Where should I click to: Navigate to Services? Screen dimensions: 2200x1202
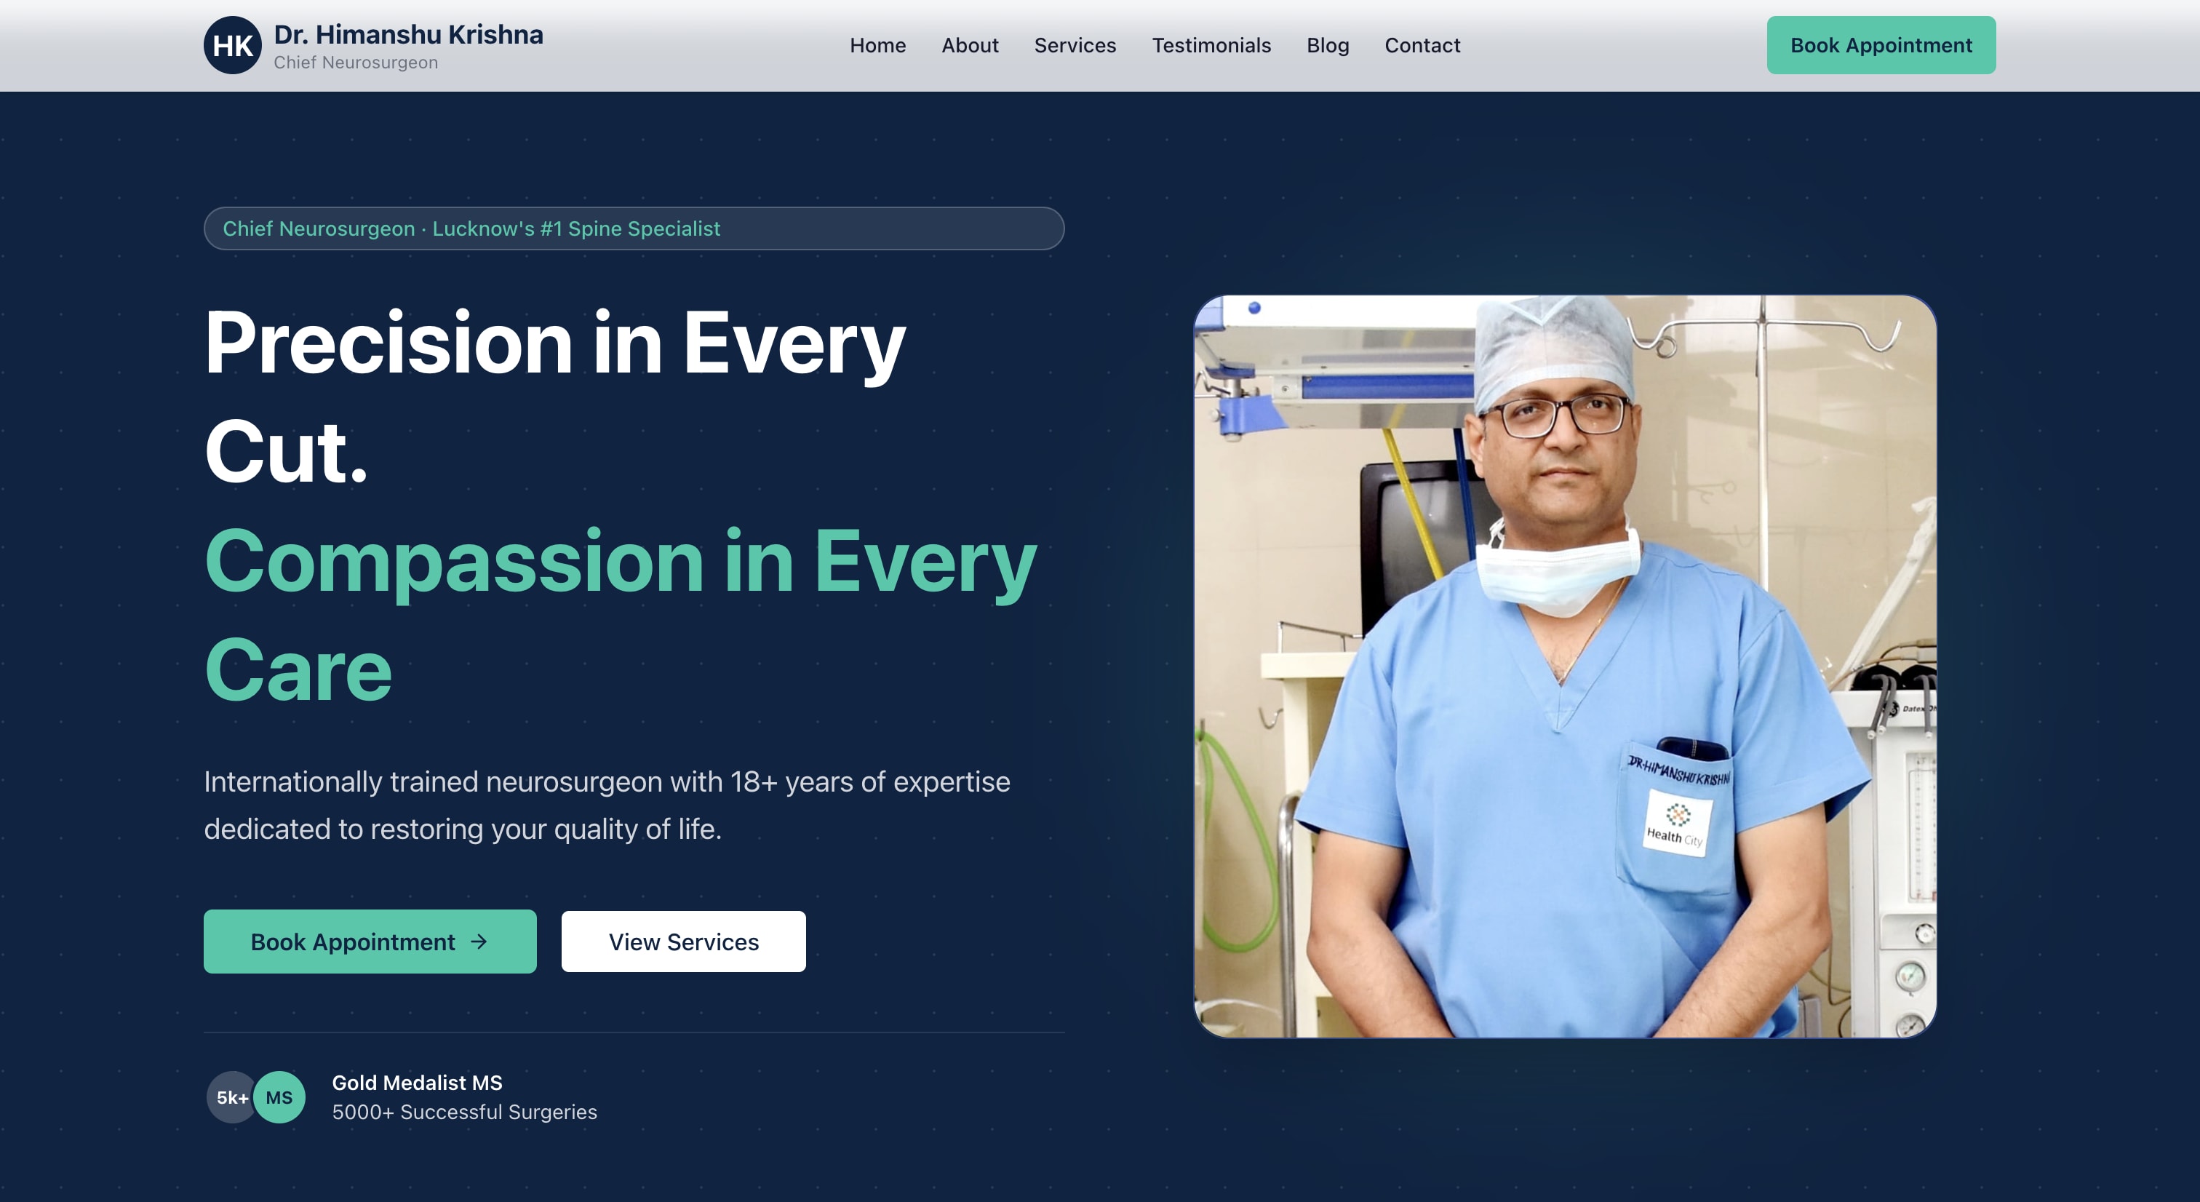pyautogui.click(x=1075, y=45)
